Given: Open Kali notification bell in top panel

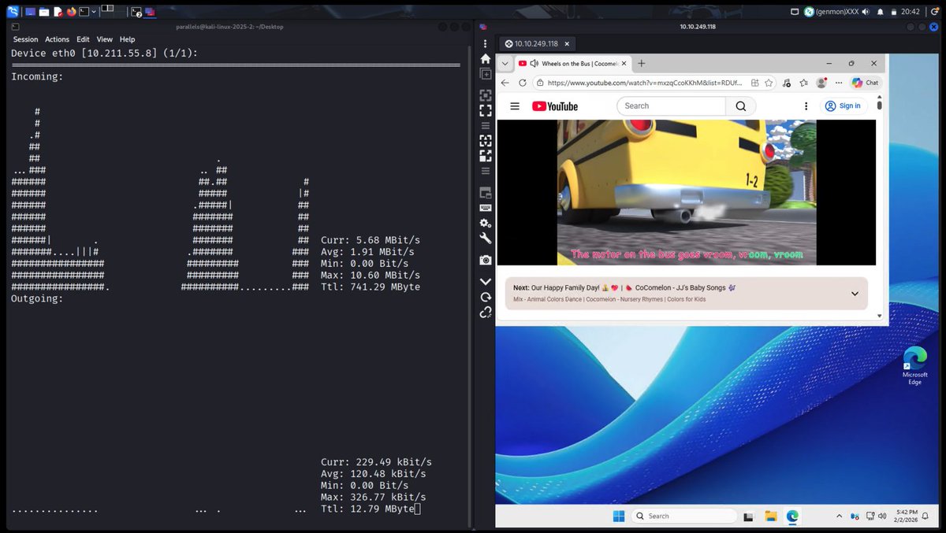Looking at the screenshot, I should pyautogui.click(x=880, y=12).
